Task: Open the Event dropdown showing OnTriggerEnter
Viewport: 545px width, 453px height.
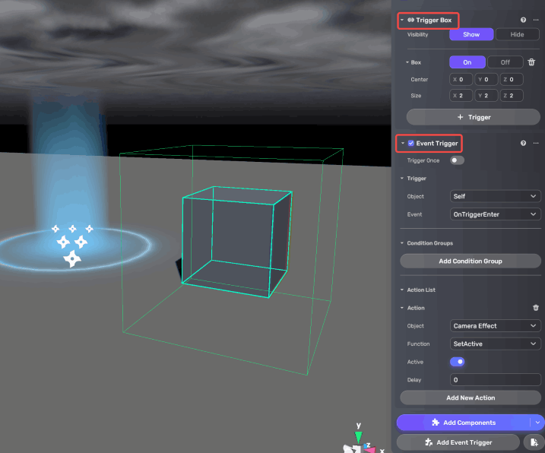Action: [x=495, y=214]
